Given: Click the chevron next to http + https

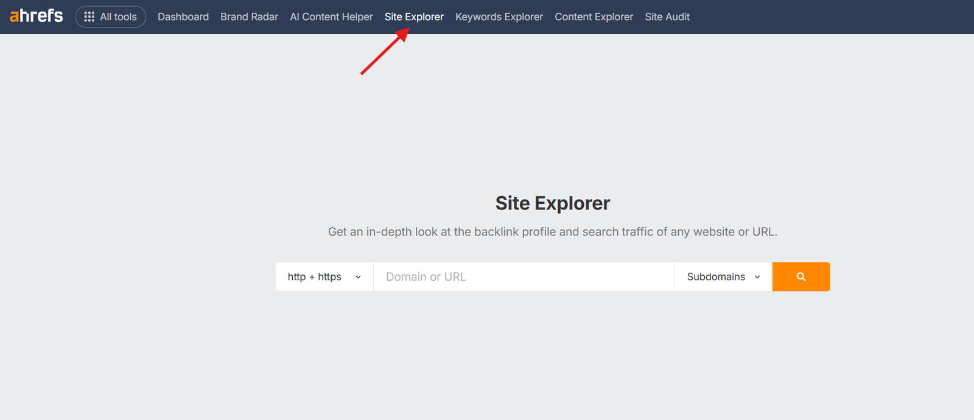Looking at the screenshot, I should tap(358, 277).
